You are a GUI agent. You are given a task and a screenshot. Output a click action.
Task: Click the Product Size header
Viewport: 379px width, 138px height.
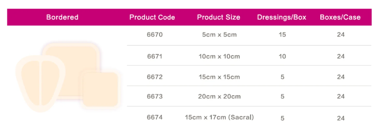219,17
